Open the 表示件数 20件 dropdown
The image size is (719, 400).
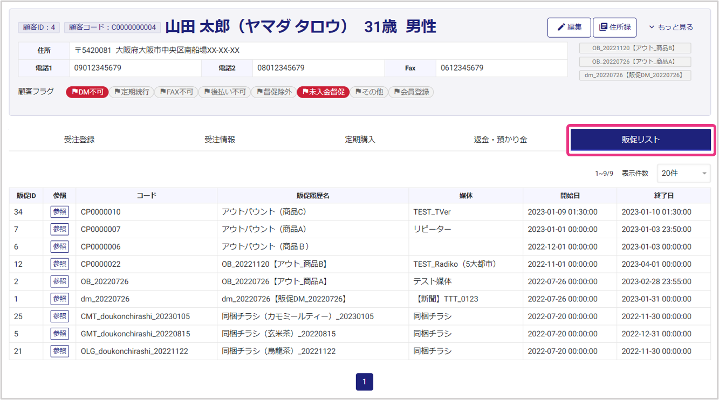(x=683, y=174)
